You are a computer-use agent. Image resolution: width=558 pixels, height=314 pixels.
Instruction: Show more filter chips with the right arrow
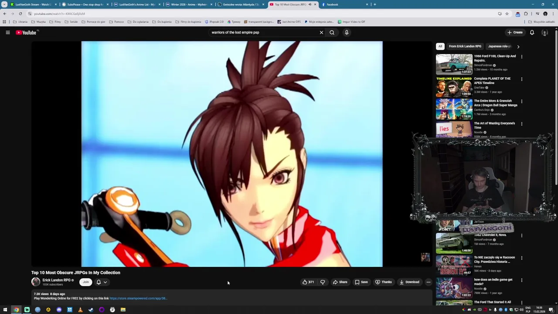(x=518, y=46)
